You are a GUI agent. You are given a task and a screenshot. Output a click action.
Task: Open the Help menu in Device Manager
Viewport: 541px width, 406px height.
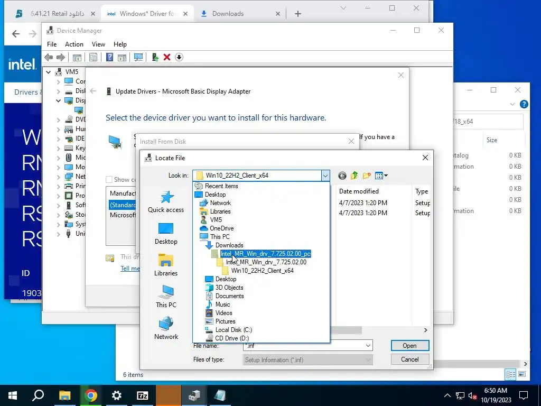[x=120, y=44]
